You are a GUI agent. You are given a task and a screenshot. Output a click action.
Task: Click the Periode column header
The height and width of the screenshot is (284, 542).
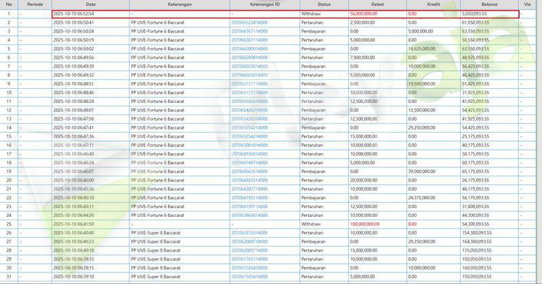[35, 5]
